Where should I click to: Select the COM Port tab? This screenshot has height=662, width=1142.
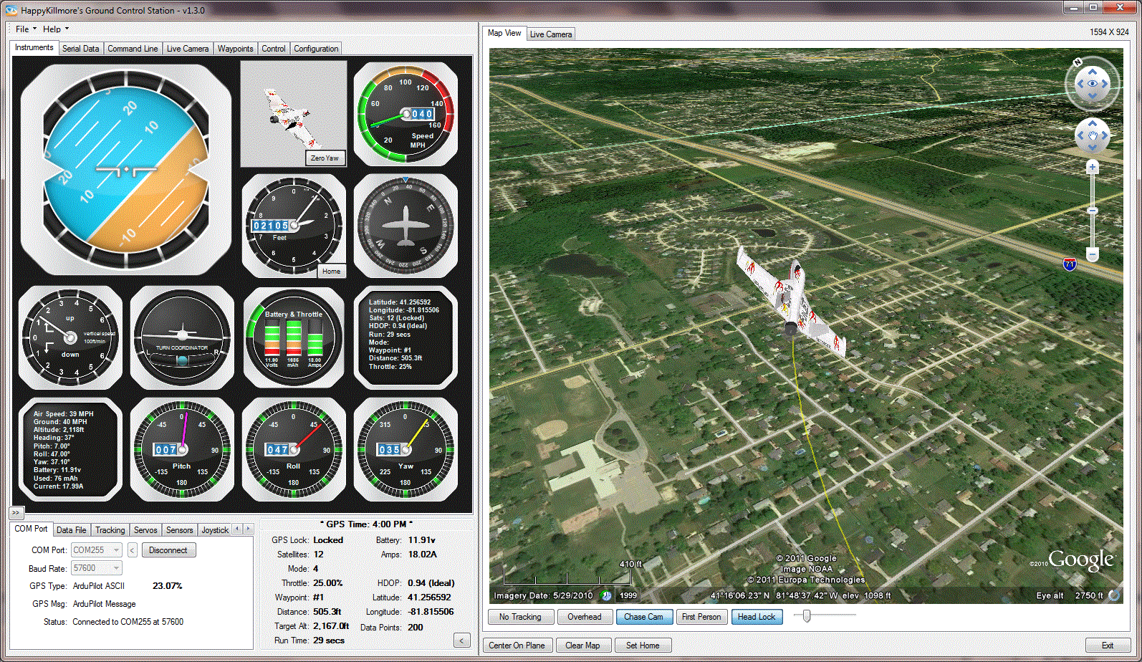click(31, 529)
